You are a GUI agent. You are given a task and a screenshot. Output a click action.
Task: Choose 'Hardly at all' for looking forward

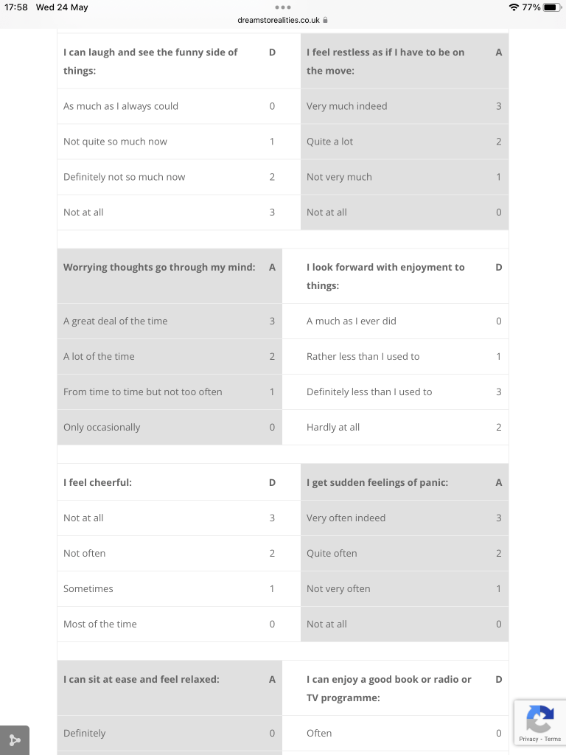[333, 428]
